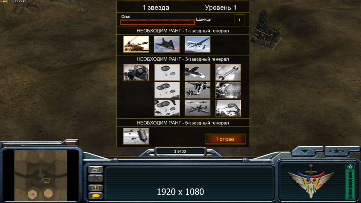The image size is (361, 203).
Task: Choose the Spy Drone general power
Action: [197, 44]
